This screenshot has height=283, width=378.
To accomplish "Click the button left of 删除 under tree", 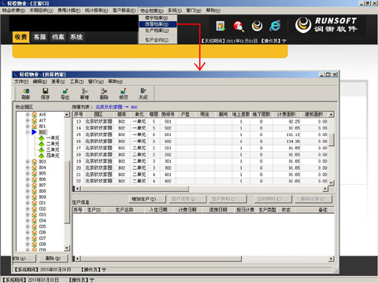I will pos(24,259).
